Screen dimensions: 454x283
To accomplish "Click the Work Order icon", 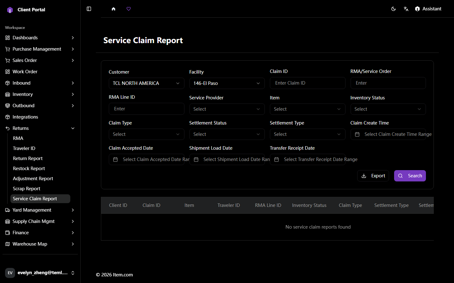I will pos(8,72).
